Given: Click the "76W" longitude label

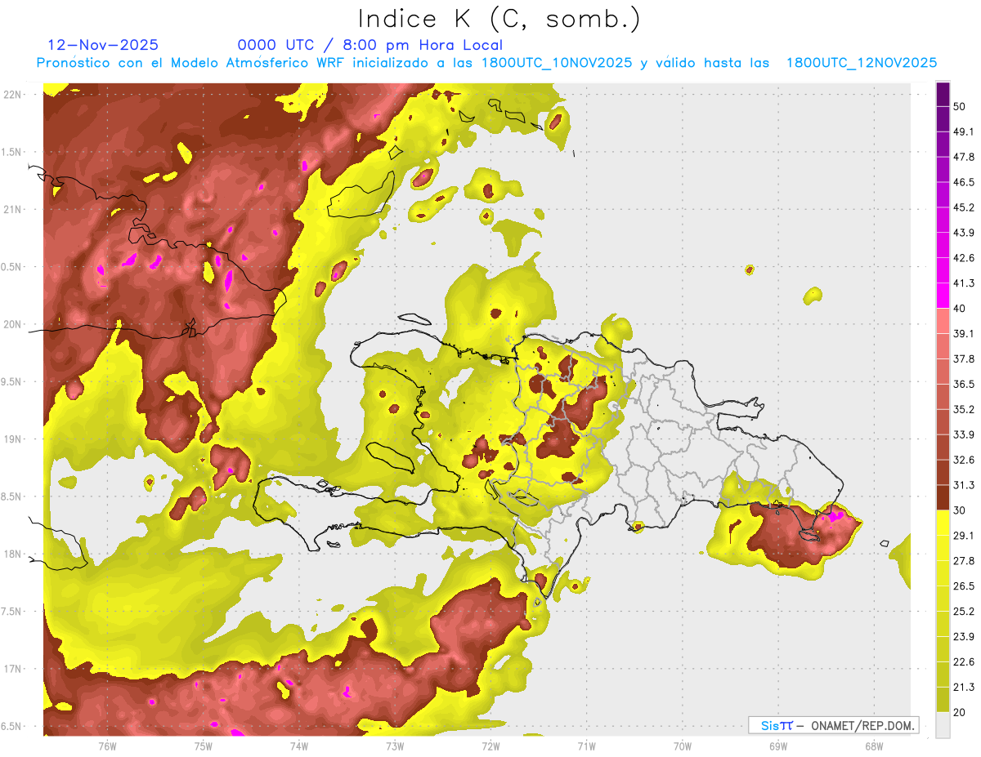Looking at the screenshot, I should [107, 746].
